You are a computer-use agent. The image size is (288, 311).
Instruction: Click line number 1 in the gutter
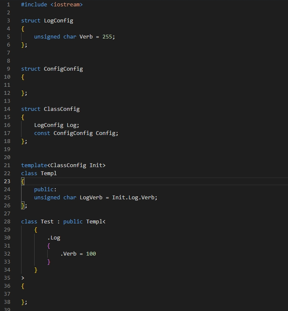click(8, 4)
